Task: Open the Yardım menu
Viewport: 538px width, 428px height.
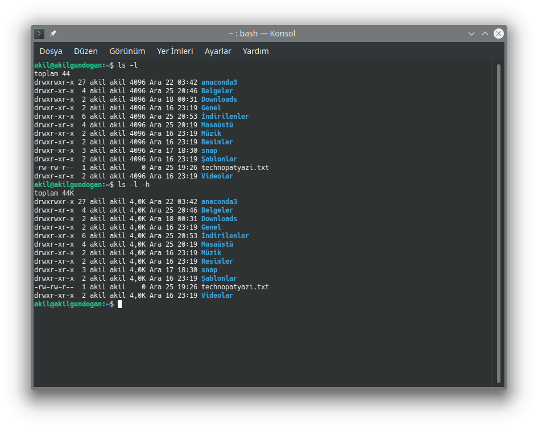Action: tap(255, 51)
